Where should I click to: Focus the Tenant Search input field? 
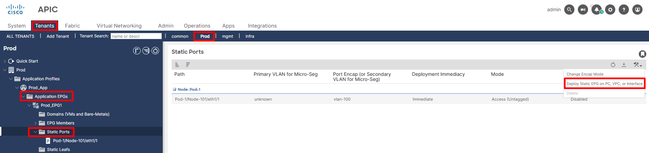coord(136,36)
